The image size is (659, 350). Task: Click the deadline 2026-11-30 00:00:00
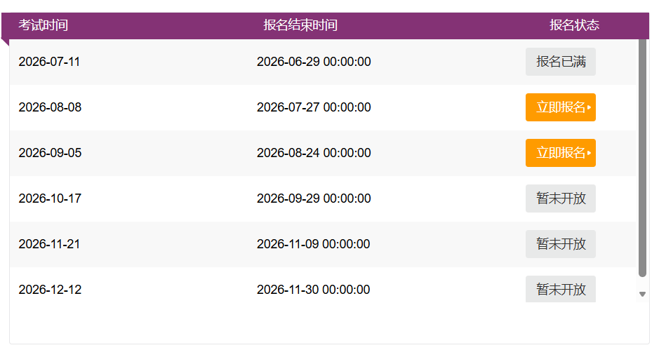coord(313,290)
